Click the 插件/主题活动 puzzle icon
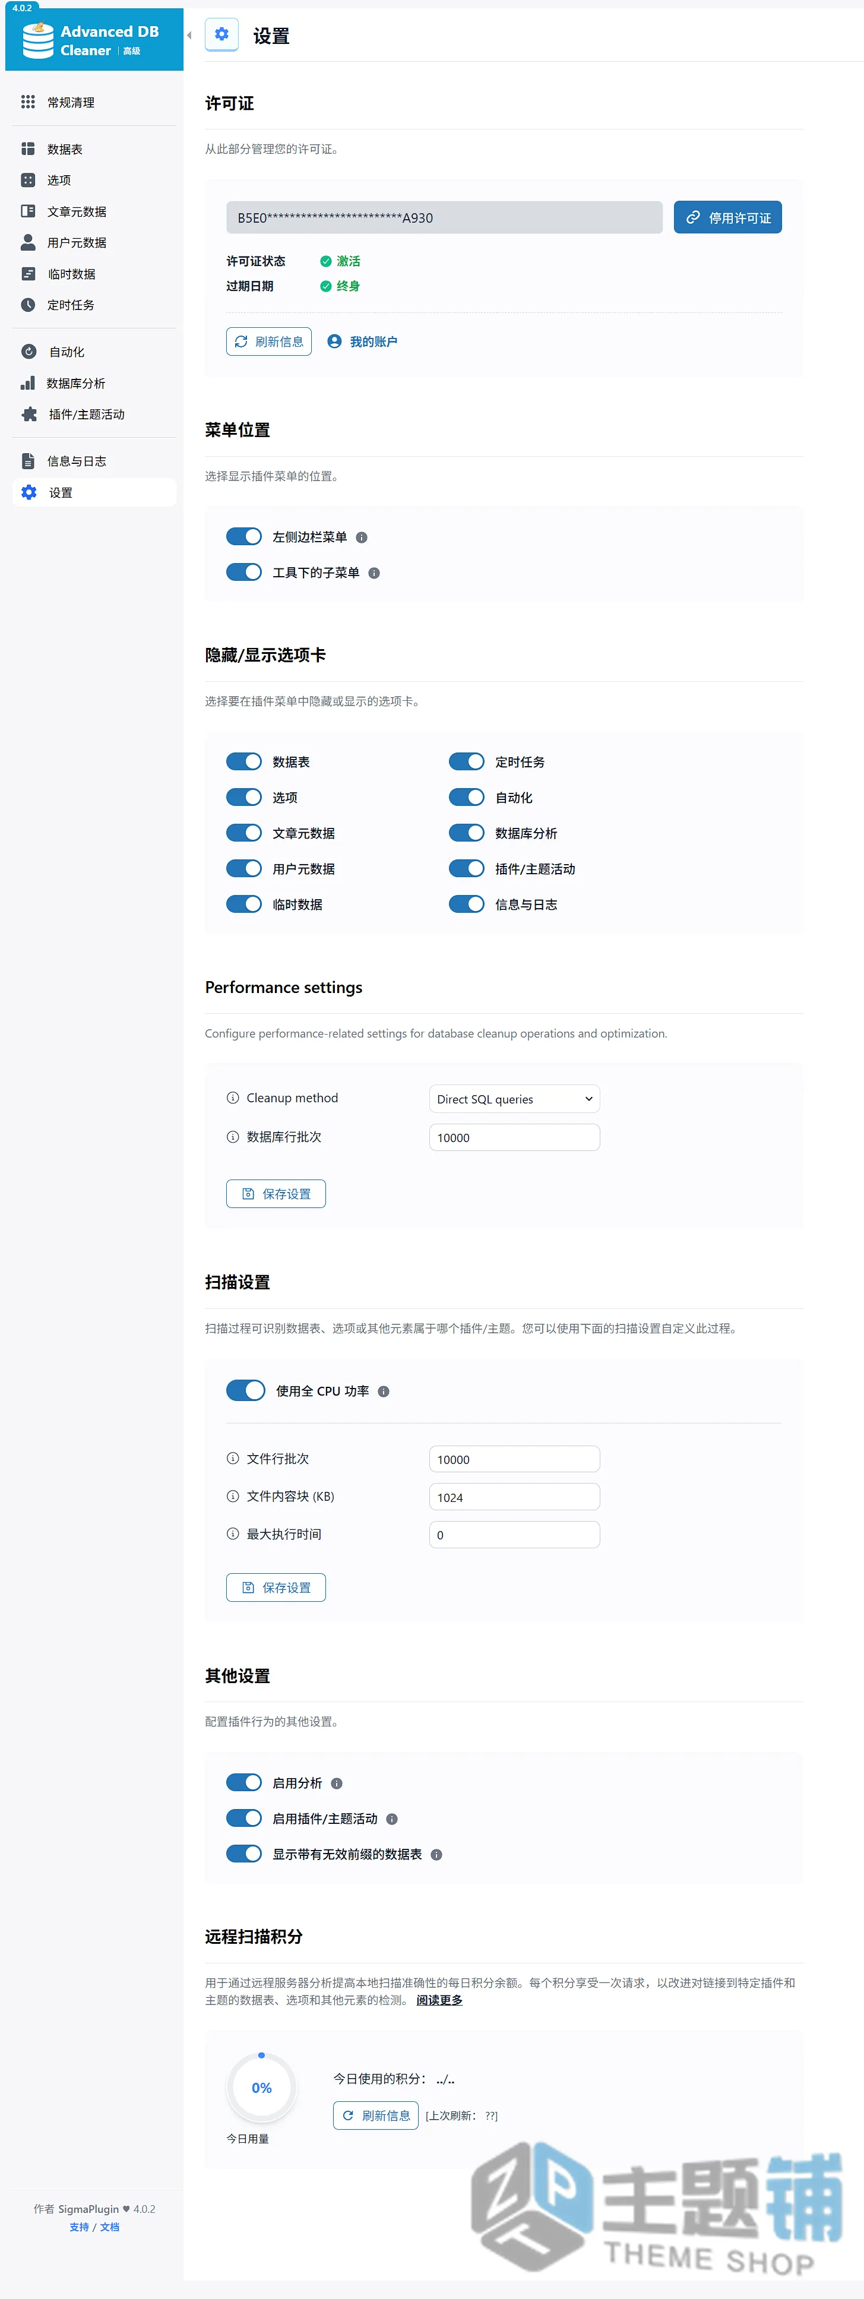The width and height of the screenshot is (864, 2299). point(30,414)
